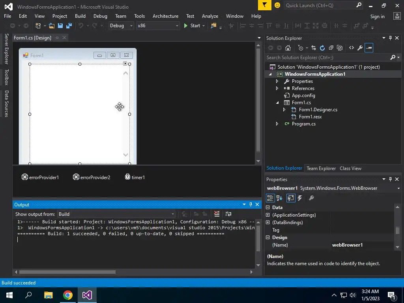Select the errorProvider1 component in tray
Image resolution: width=404 pixels, height=303 pixels.
(x=40, y=177)
